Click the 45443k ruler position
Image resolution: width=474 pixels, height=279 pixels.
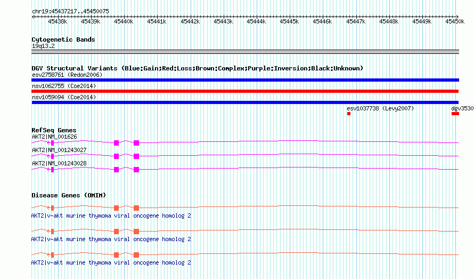(x=223, y=21)
